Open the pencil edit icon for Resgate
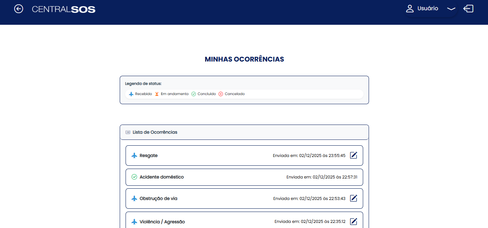 tap(353, 155)
